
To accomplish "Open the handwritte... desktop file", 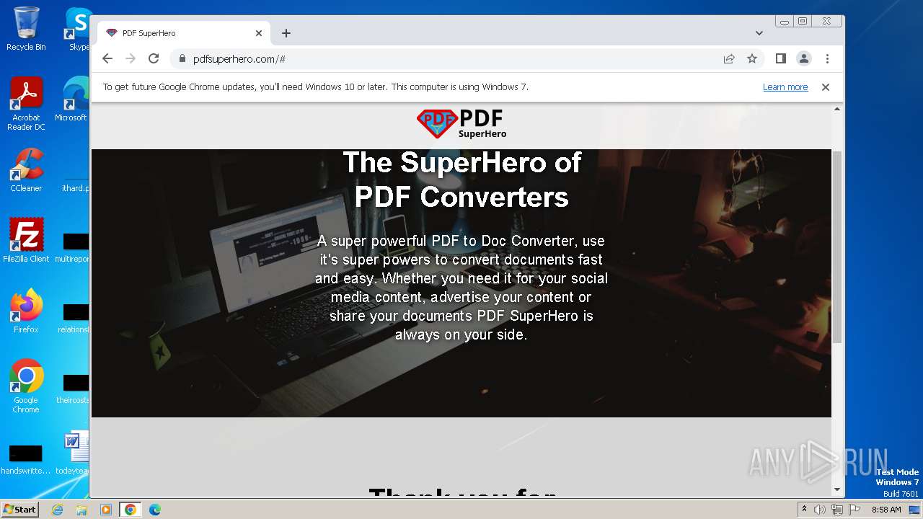I will click(x=26, y=461).
